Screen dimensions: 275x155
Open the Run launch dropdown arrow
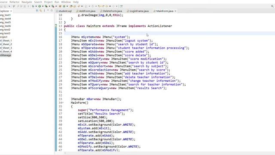[43, 6]
